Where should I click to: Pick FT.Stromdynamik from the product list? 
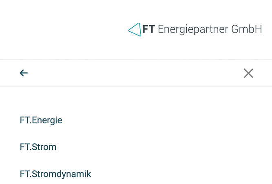pyautogui.click(x=55, y=174)
